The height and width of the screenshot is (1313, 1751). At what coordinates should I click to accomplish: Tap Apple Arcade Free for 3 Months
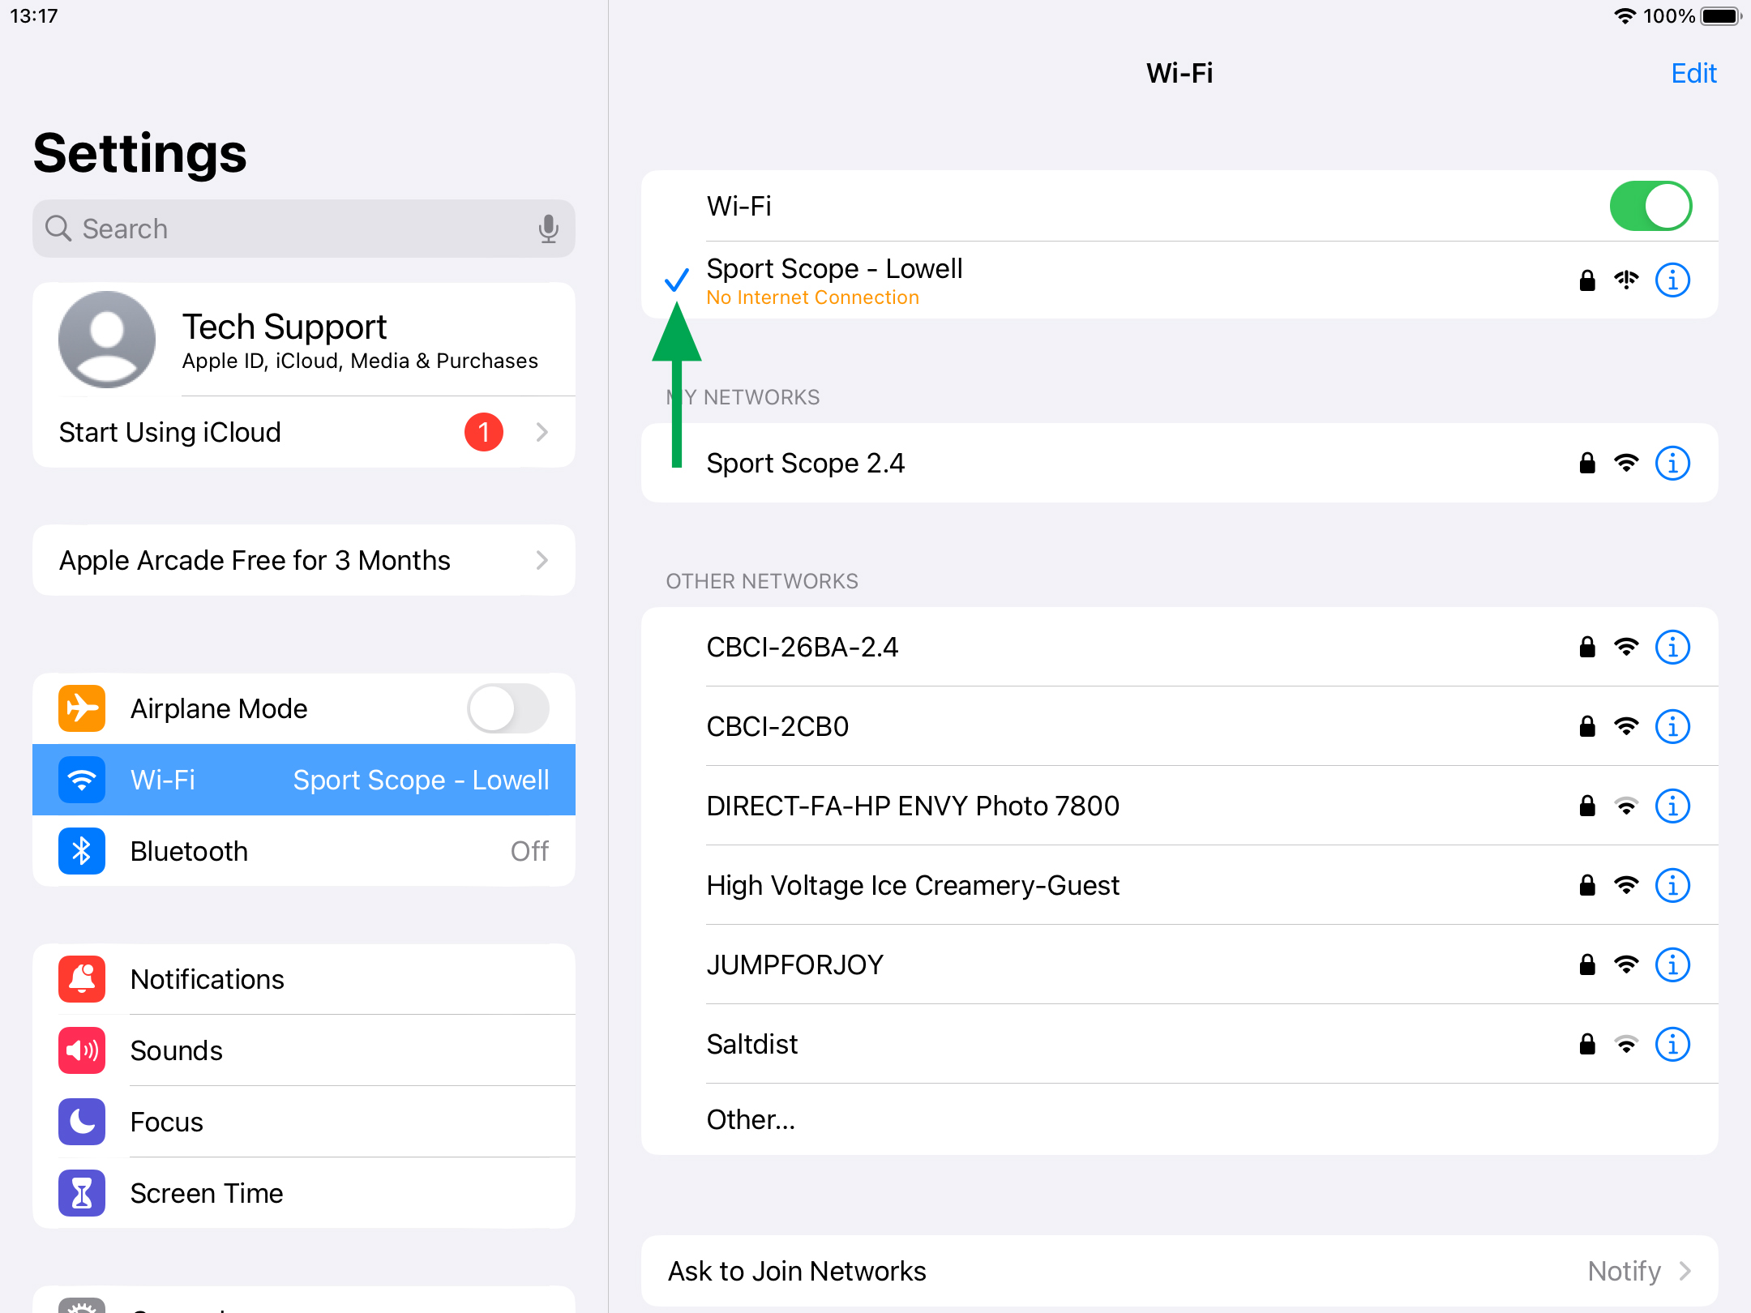tap(304, 560)
